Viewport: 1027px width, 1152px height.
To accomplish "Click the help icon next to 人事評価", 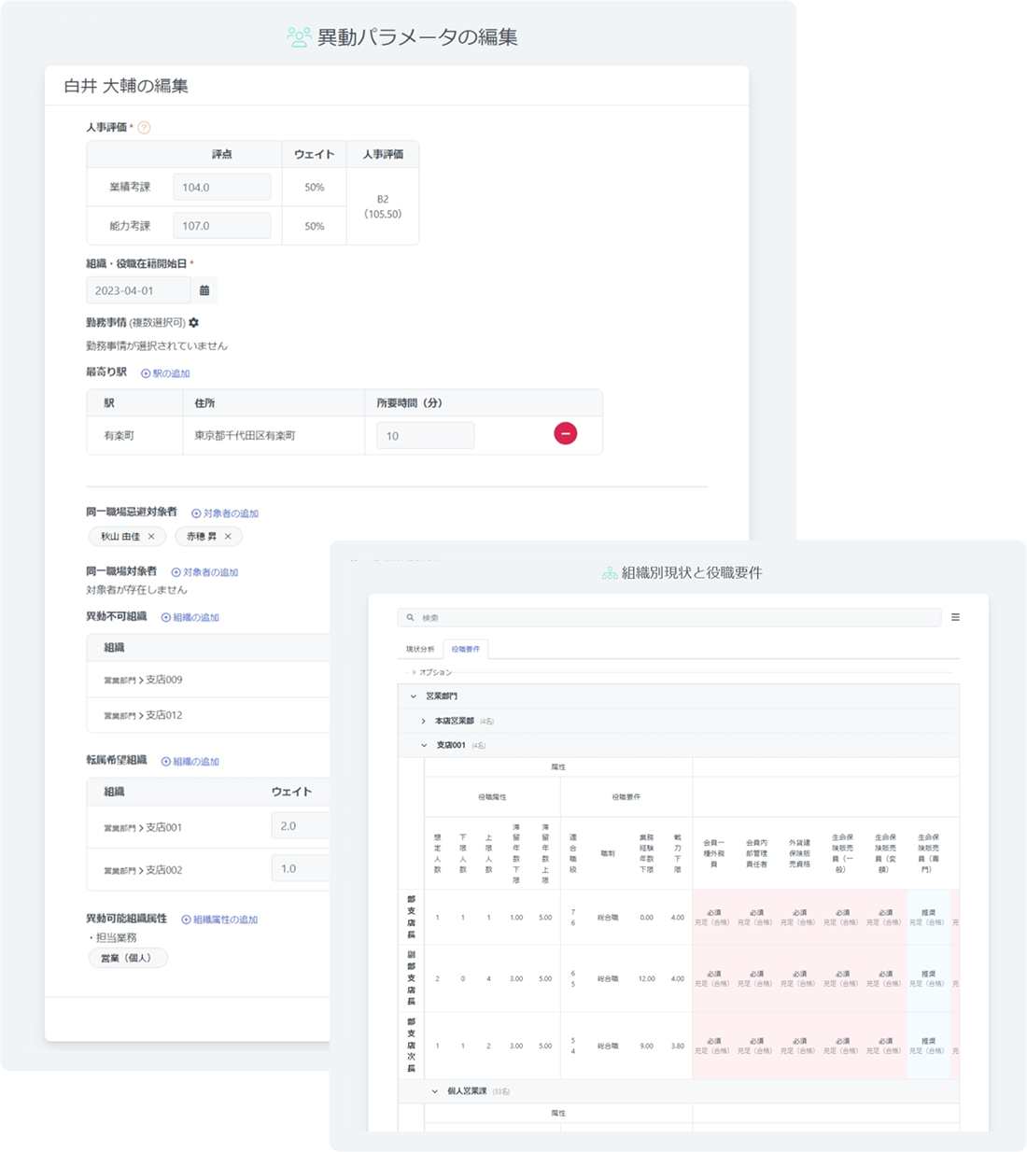I will pyautogui.click(x=144, y=128).
